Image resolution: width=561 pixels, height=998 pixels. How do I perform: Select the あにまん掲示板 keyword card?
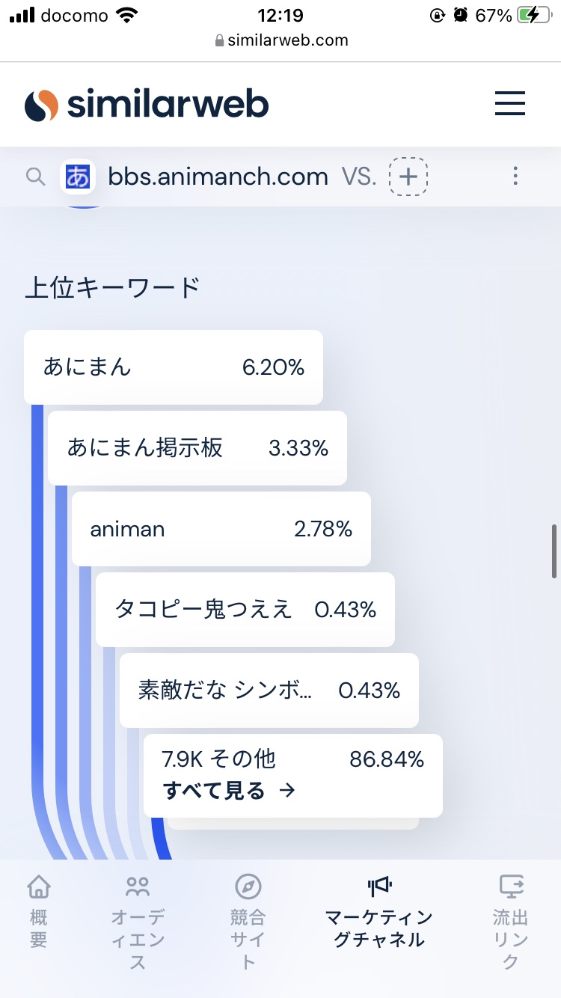click(x=197, y=448)
